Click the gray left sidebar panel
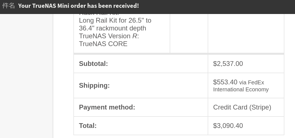This screenshot has height=138, width=295. [x=27, y=76]
